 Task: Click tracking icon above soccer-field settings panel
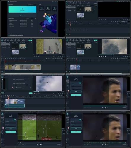tap(11, 115)
